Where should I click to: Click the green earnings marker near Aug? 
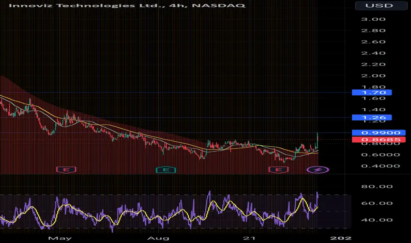[x=166, y=170]
